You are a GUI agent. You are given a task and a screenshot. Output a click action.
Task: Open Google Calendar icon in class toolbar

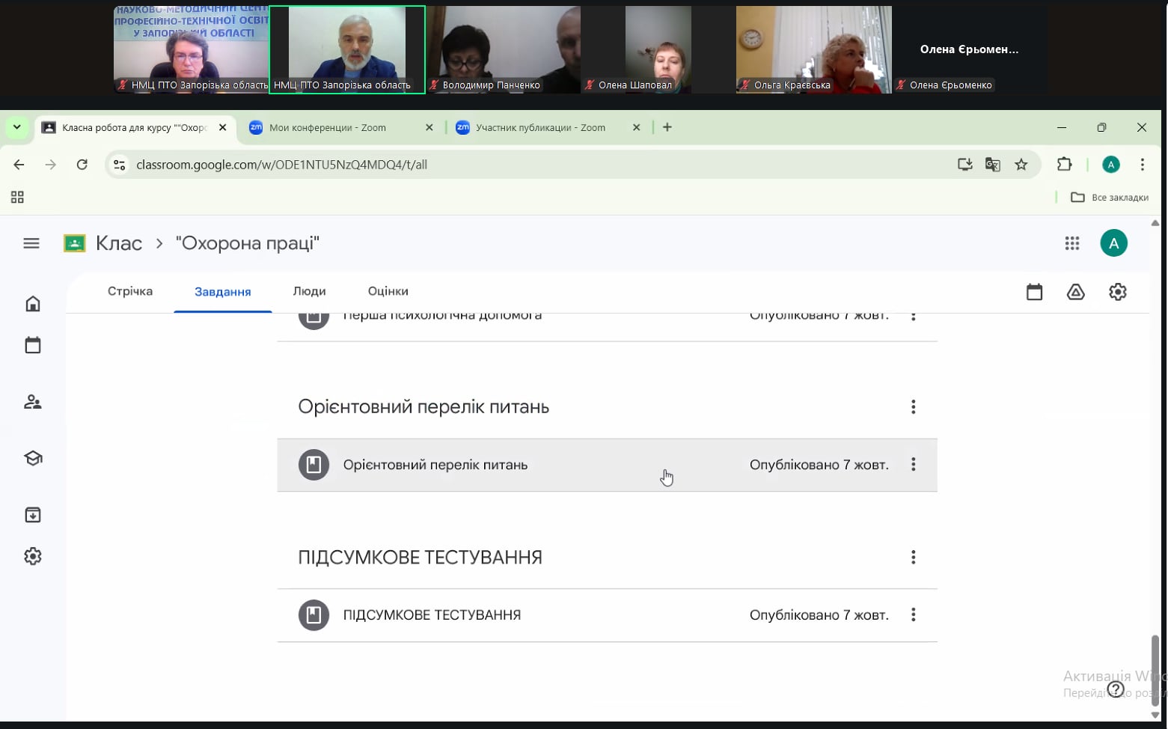1034,292
